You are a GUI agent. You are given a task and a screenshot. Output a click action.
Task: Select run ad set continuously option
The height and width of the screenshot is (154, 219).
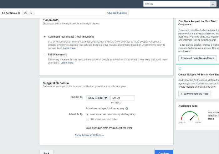pyautogui.click(x=88, y=114)
